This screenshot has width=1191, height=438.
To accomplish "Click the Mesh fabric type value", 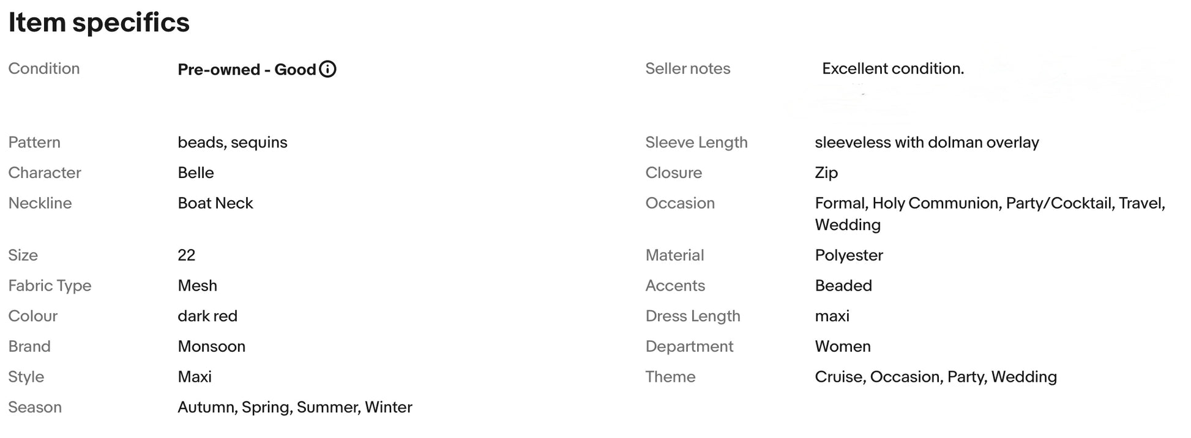I will 197,286.
